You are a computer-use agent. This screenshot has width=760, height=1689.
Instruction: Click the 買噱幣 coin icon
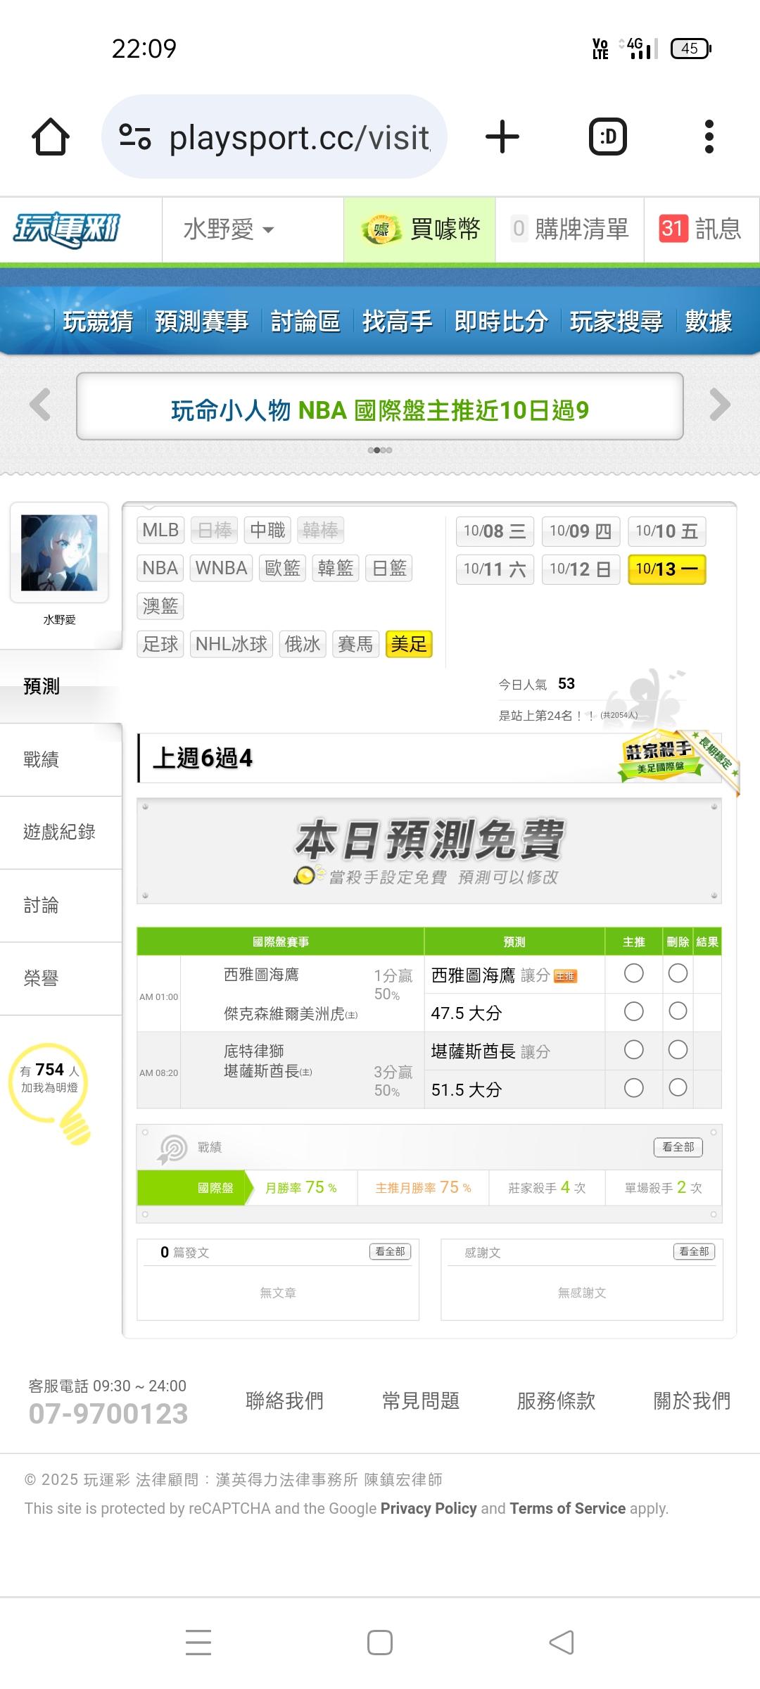[x=381, y=229]
